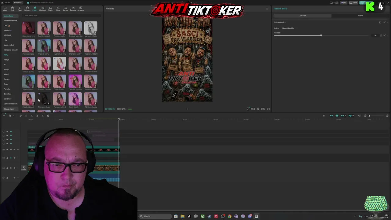Mute the bottom audio track

[14, 178]
